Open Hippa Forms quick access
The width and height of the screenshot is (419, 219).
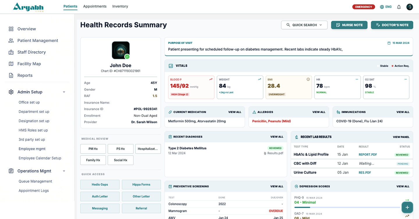point(141,184)
